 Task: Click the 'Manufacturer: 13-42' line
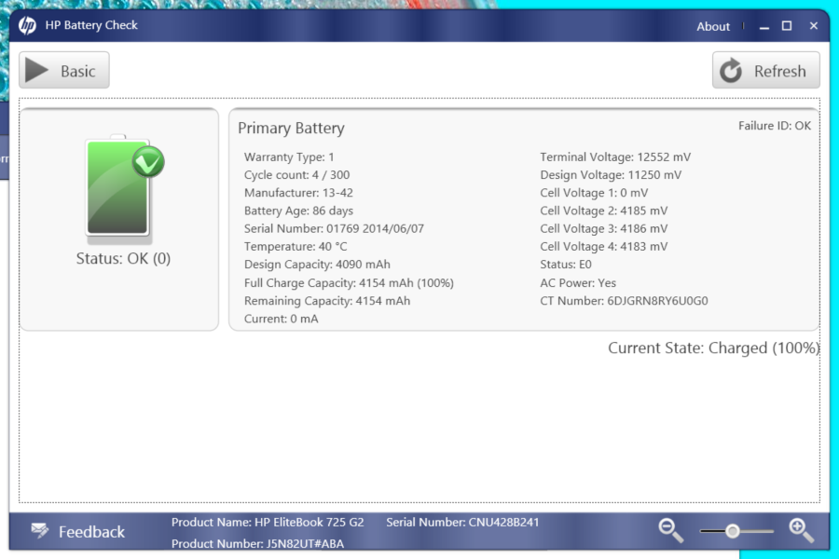298,193
